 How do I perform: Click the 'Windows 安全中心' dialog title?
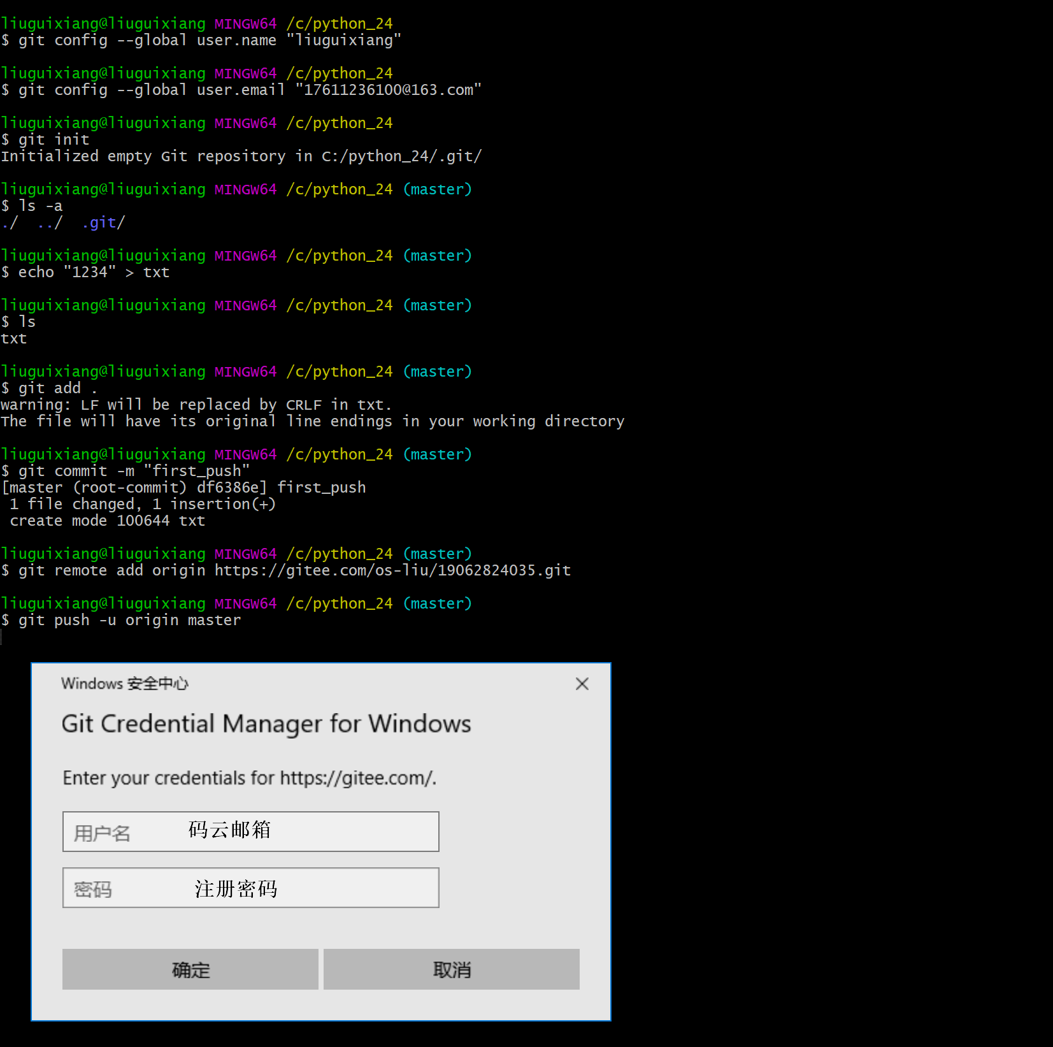coord(125,684)
